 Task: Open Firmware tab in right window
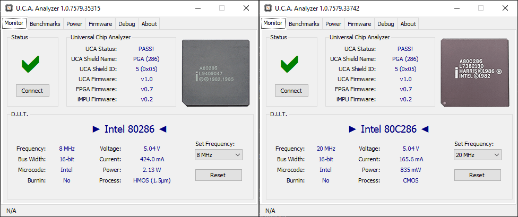pyautogui.click(x=359, y=24)
